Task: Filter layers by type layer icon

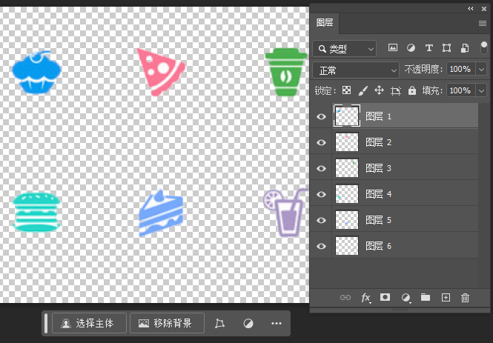Action: (429, 47)
